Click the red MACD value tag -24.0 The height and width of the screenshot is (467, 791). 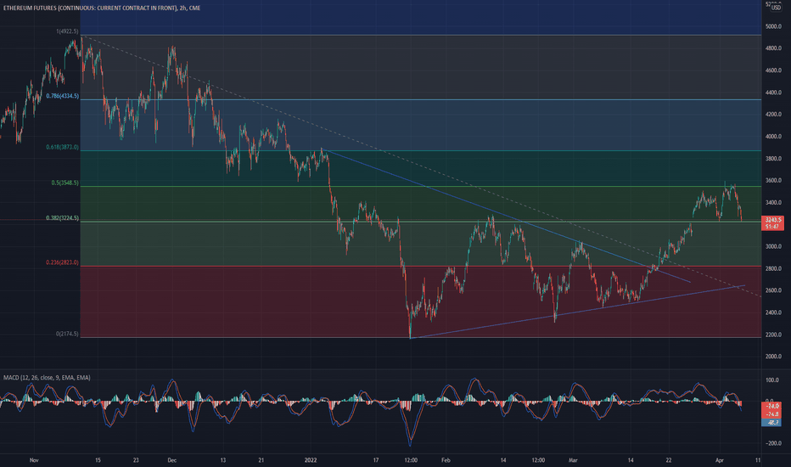(771, 406)
